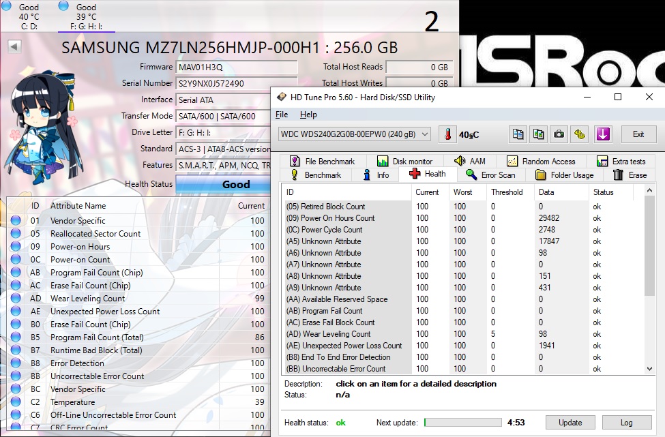The width and height of the screenshot is (665, 437).
Task: Switch to the Erase tab
Action: (630, 175)
